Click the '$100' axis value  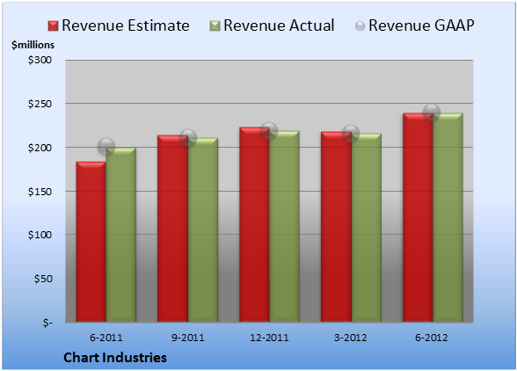(40, 235)
